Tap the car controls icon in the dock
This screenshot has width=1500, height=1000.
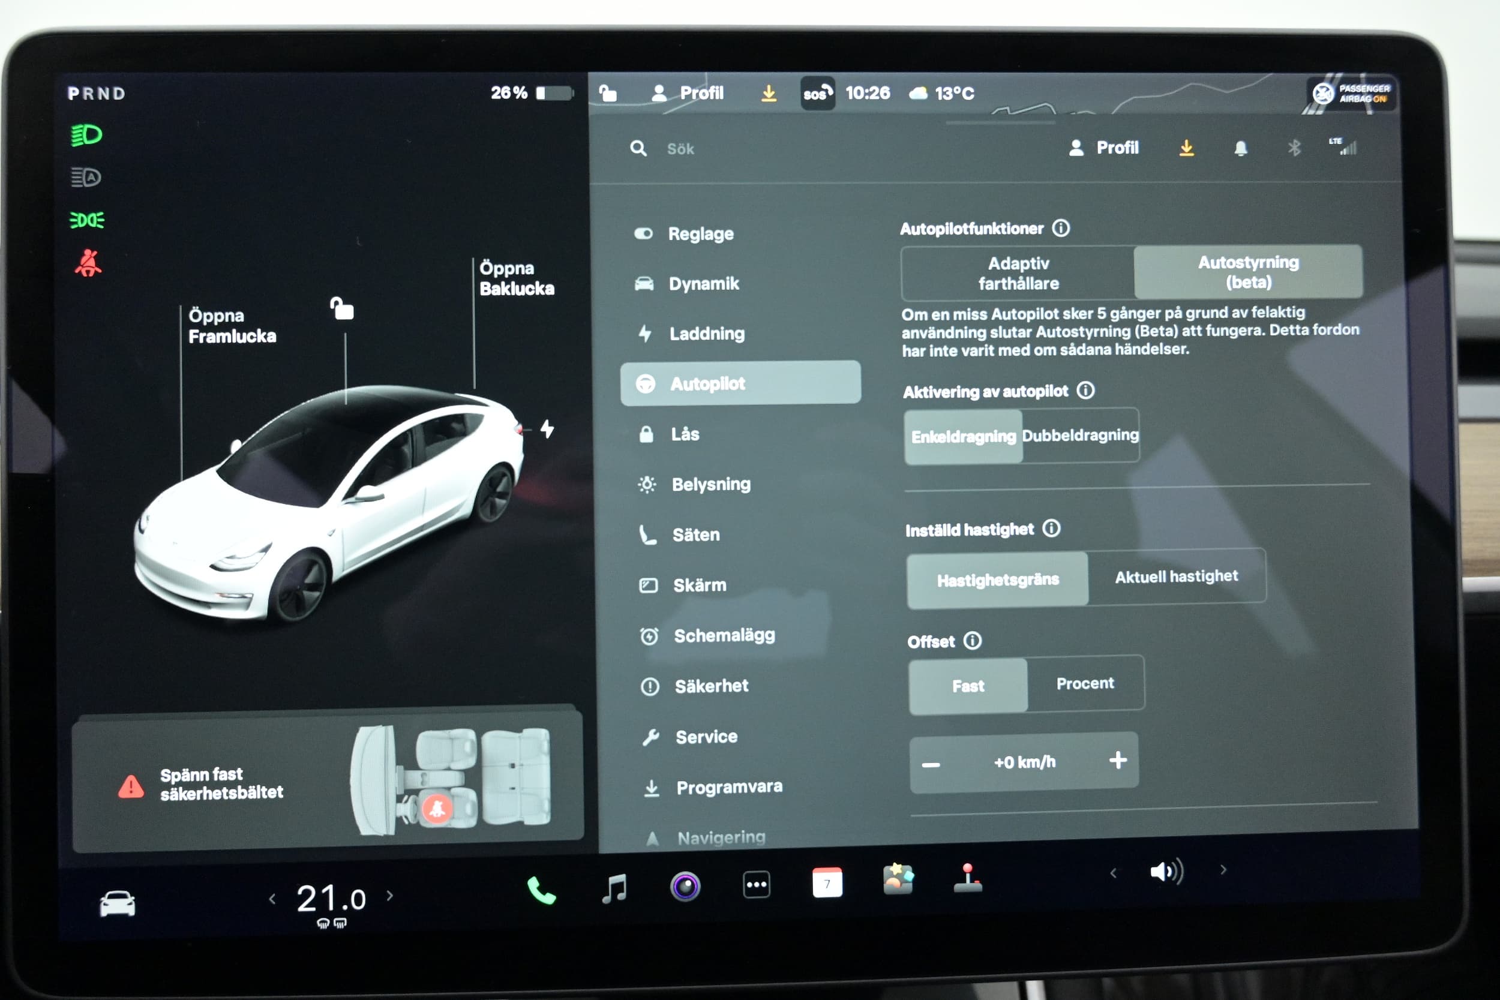[118, 903]
